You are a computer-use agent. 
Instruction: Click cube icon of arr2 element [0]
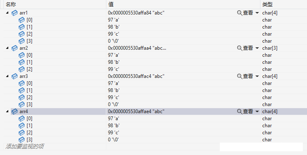pos(22,55)
